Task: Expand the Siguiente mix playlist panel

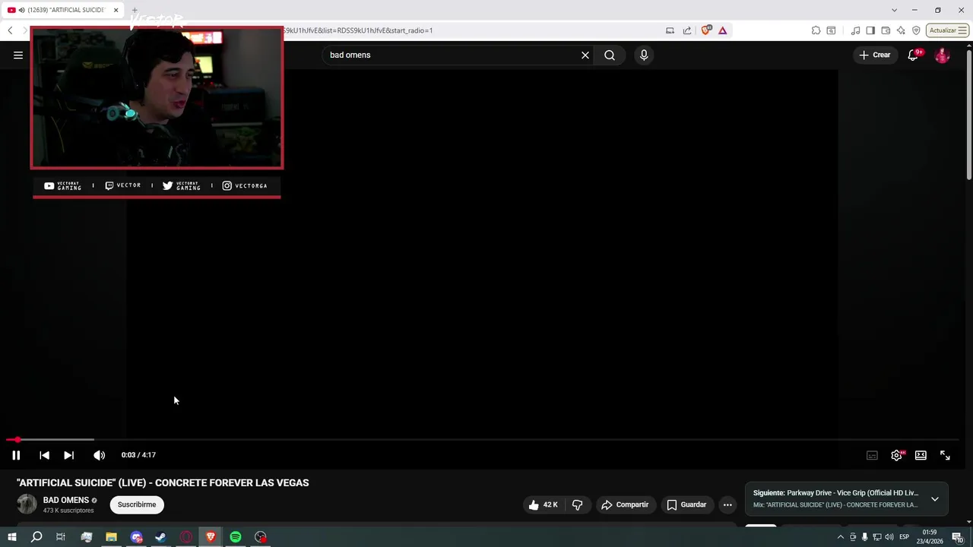Action: [x=935, y=499]
